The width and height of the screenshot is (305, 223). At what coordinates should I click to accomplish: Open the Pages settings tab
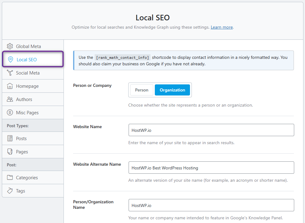point(33,152)
